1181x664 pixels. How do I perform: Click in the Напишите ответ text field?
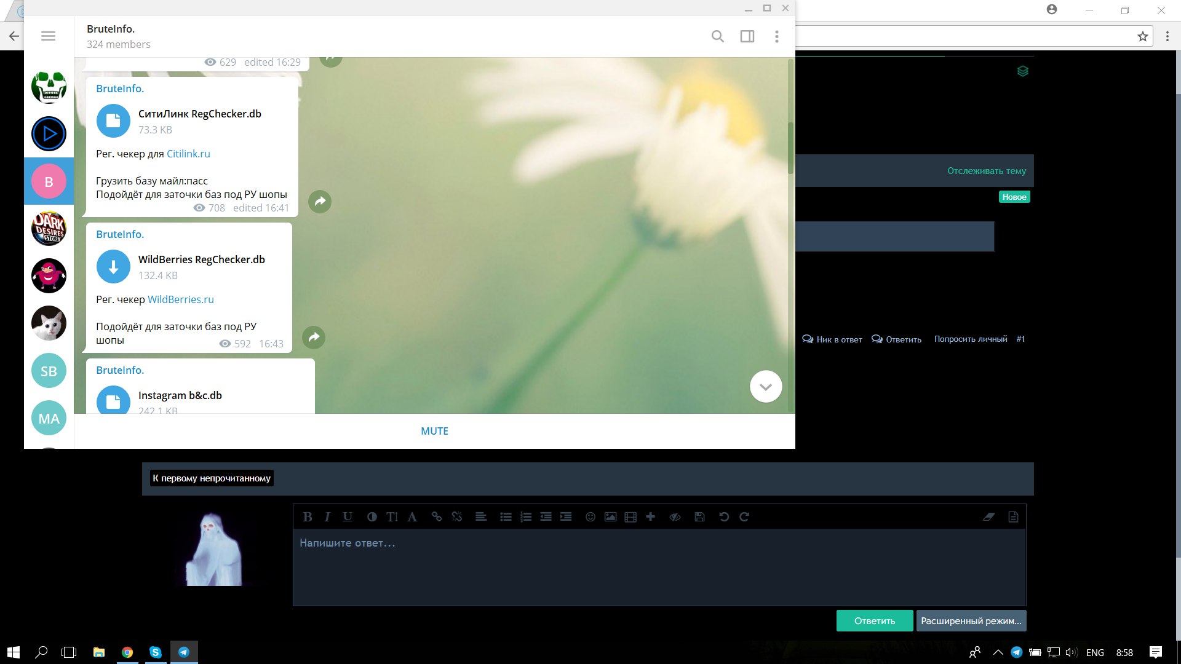point(658,566)
